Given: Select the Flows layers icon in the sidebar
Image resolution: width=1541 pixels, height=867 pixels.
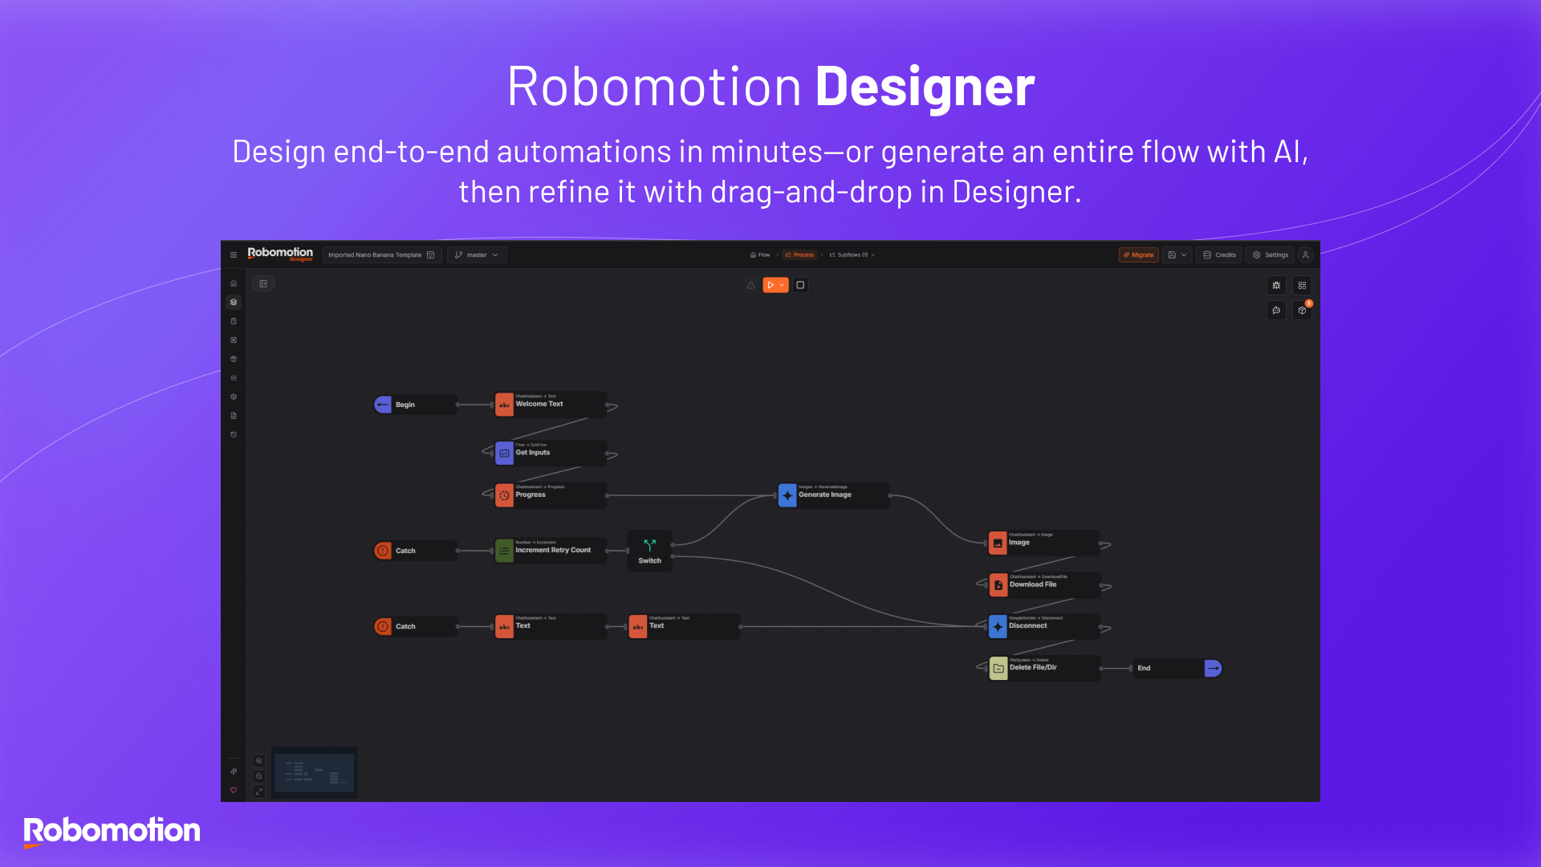Looking at the screenshot, I should (233, 302).
